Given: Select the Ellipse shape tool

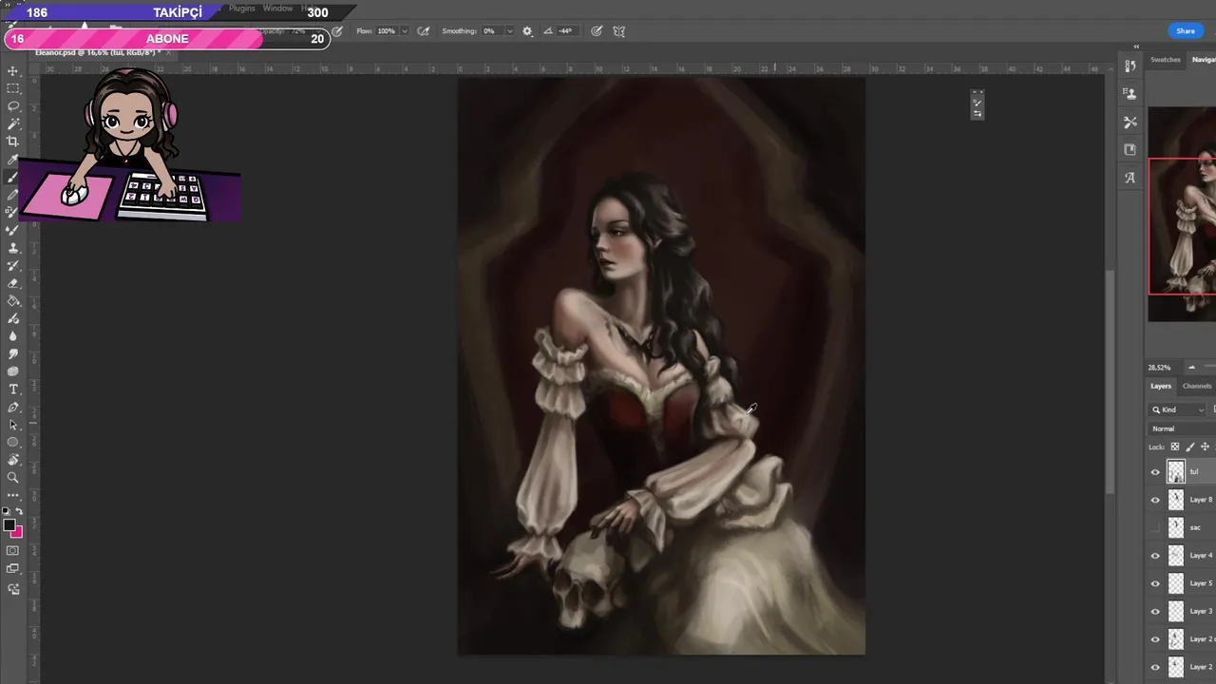Looking at the screenshot, I should (x=13, y=443).
